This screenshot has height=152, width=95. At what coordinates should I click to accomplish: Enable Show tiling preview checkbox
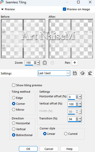point(14,85)
